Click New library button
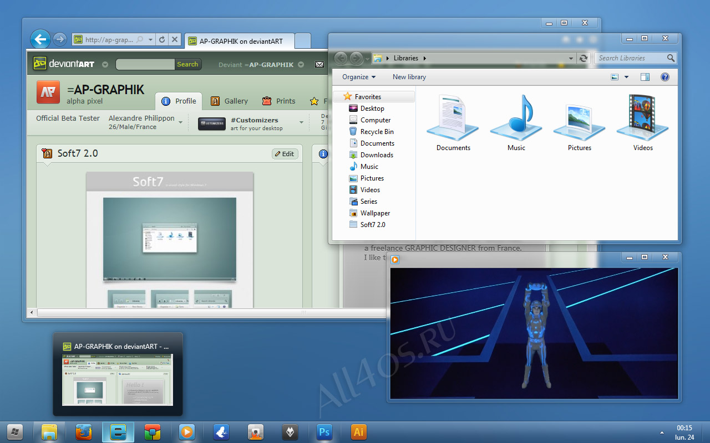Image resolution: width=710 pixels, height=443 pixels. [409, 77]
